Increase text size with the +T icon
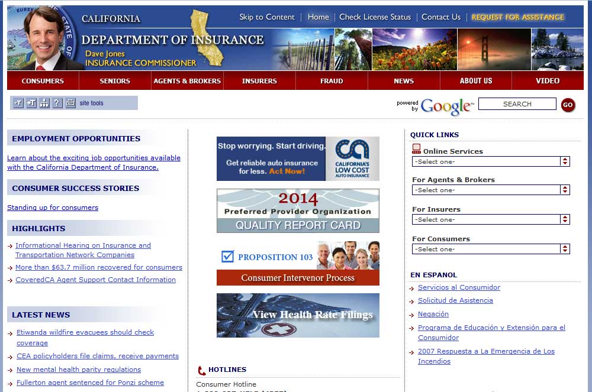 [x=31, y=103]
